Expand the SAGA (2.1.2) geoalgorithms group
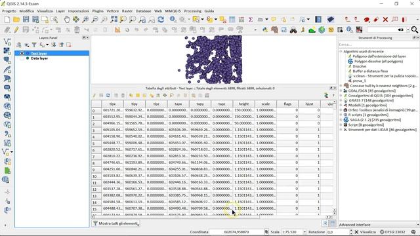Viewport: 420px width, 236px height. tap(341, 120)
